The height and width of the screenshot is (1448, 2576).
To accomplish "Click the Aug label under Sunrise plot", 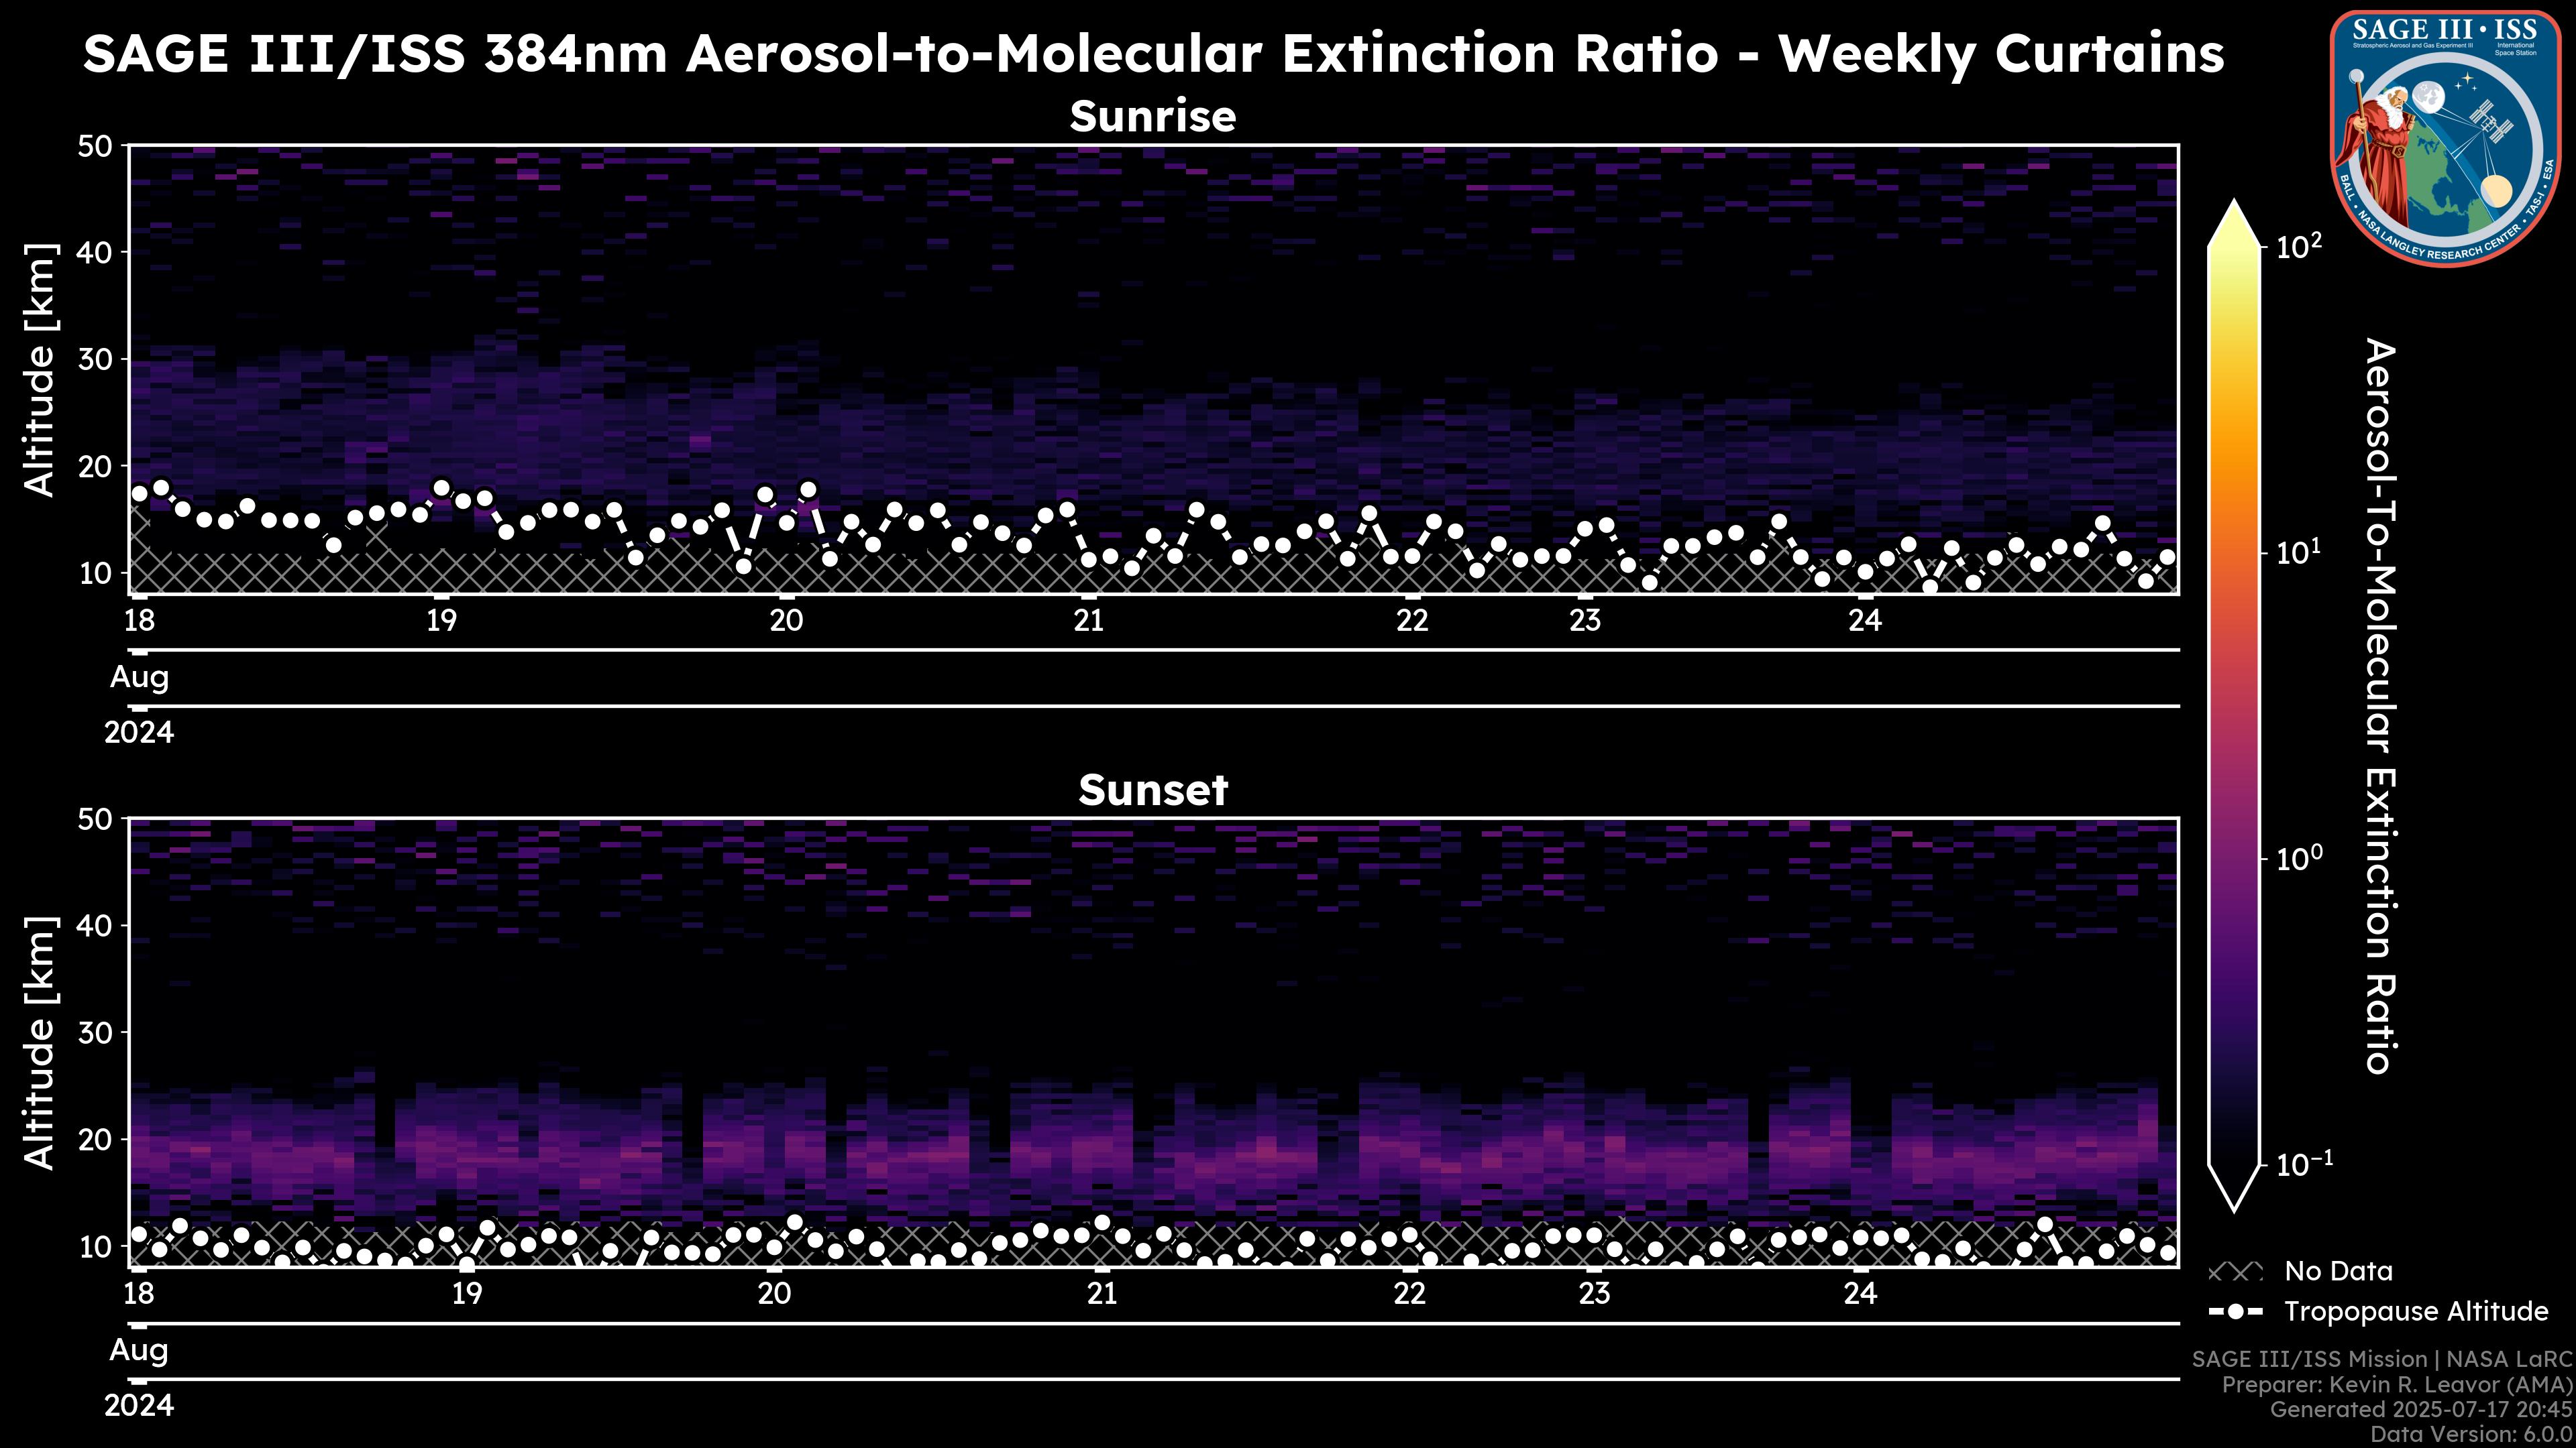I will (139, 678).
